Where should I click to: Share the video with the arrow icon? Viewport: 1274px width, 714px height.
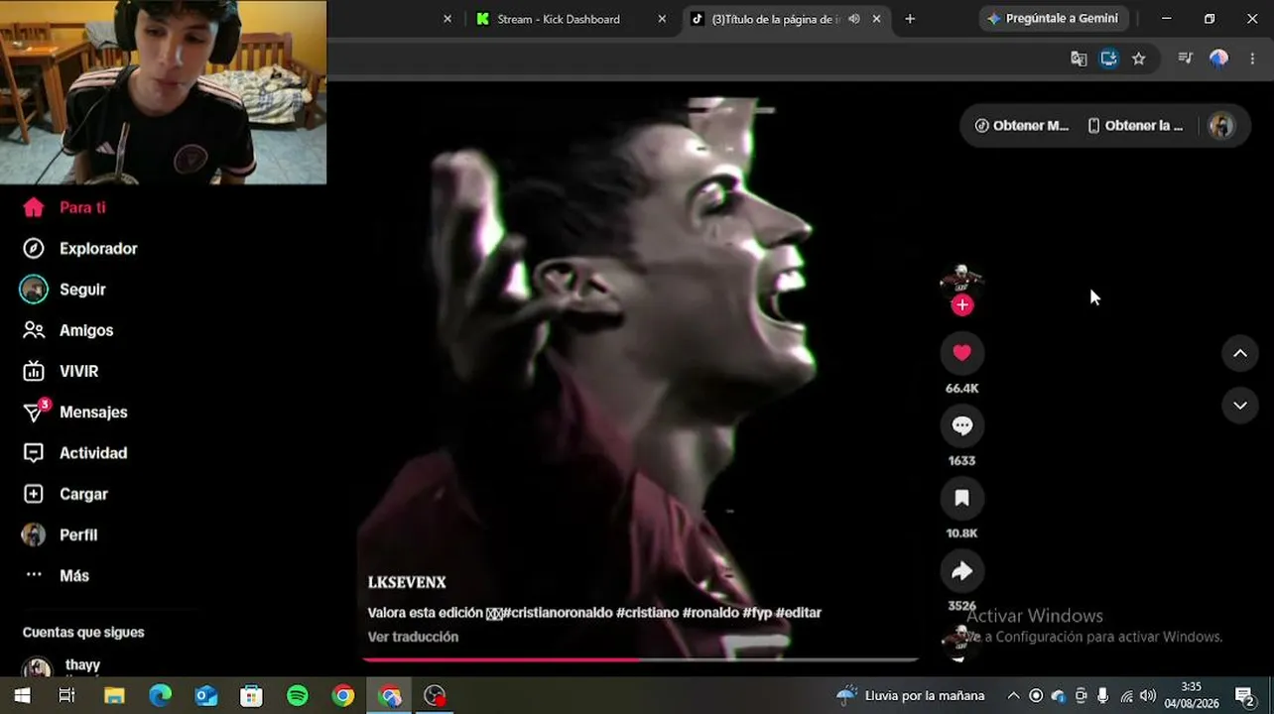(x=961, y=570)
